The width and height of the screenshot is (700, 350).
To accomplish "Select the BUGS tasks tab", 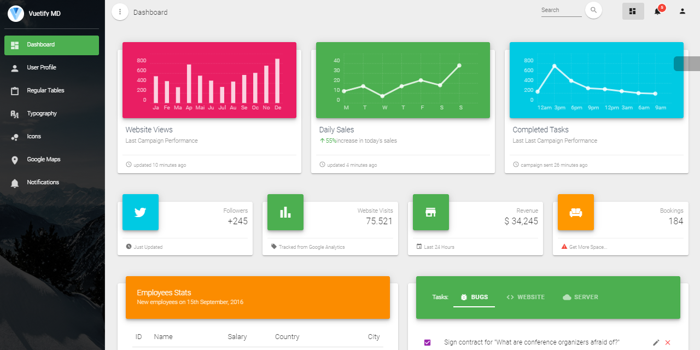I will click(x=474, y=297).
